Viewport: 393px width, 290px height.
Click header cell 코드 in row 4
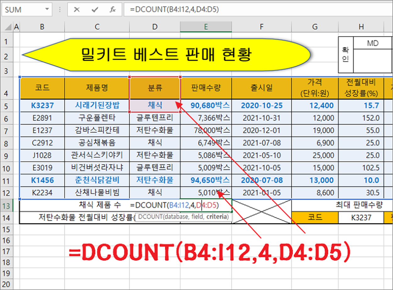point(42,88)
